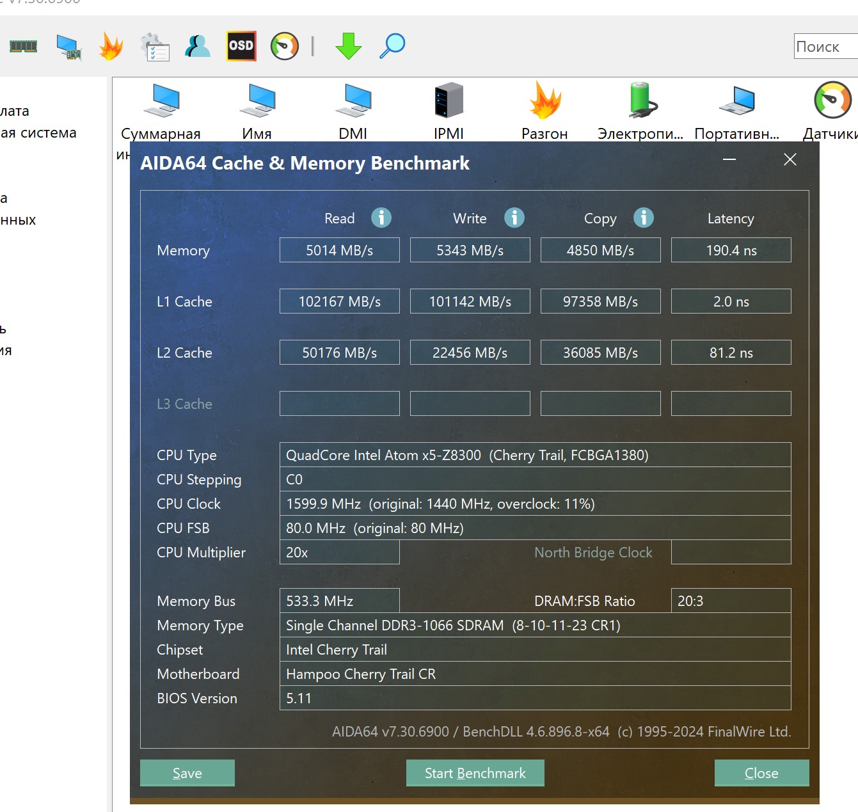The height and width of the screenshot is (812, 858).
Task: Click the L1 Cache Latency value 2.0 ns
Action: point(731,301)
